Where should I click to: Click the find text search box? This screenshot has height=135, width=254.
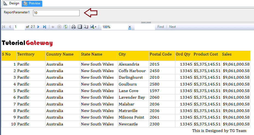(x=144, y=27)
